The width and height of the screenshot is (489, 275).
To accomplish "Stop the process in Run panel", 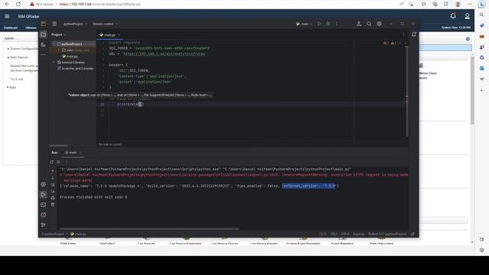I will click(59, 162).
